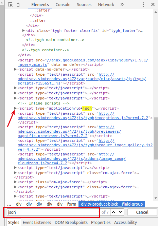
Task: Expand first text/javascript script after scripts-f15565f
Action: 15,88
